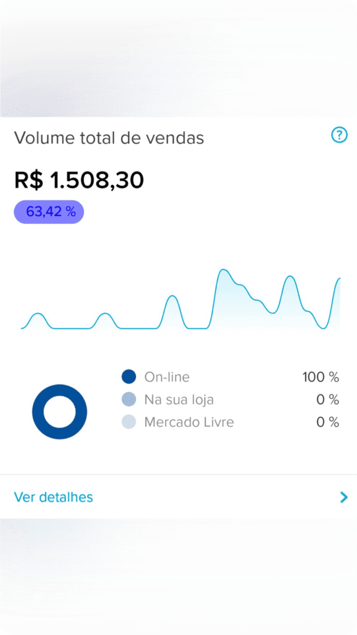Select the On-line dark blue legend dot
Viewport: 357px width, 635px height.
click(129, 377)
